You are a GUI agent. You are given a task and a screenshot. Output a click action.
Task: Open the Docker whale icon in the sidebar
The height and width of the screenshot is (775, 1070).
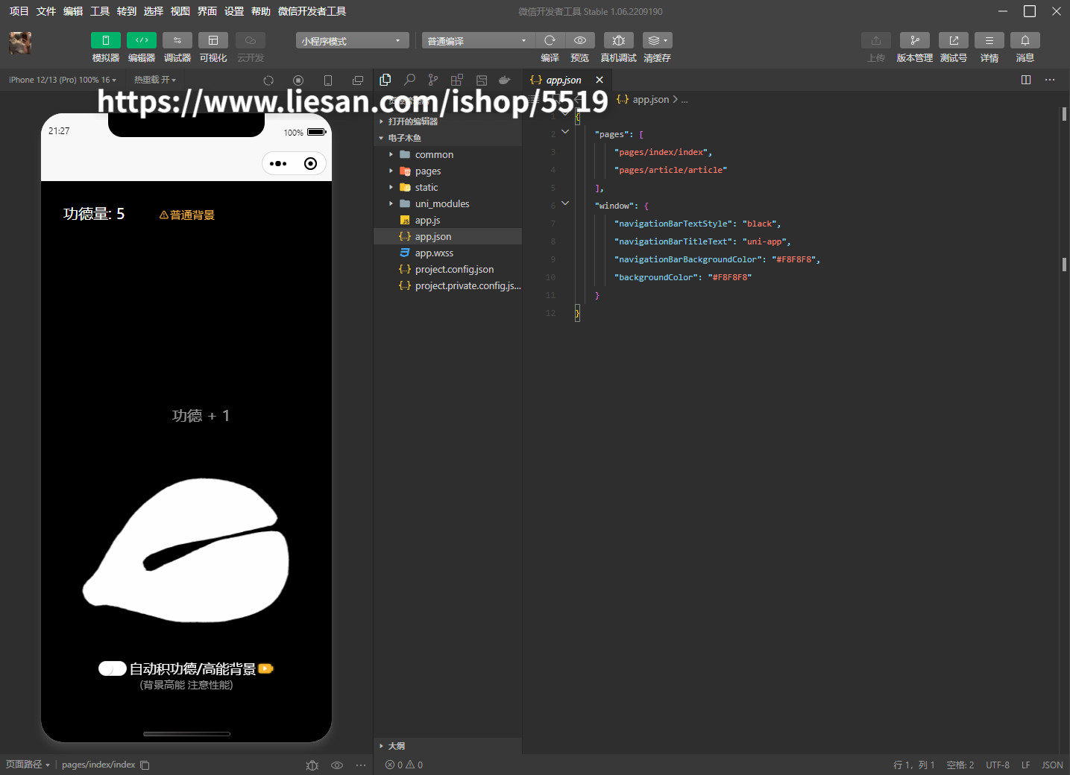505,80
